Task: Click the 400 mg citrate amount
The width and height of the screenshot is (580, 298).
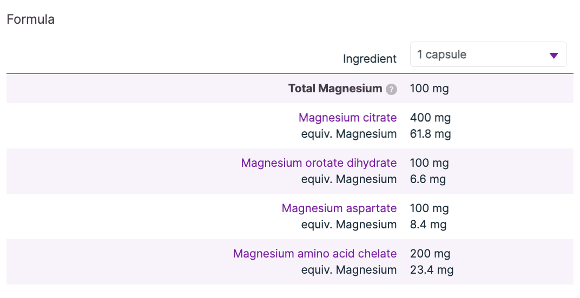Action: point(430,118)
